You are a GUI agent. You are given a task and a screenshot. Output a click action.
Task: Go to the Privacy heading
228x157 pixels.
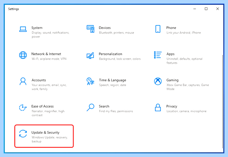point(172,106)
